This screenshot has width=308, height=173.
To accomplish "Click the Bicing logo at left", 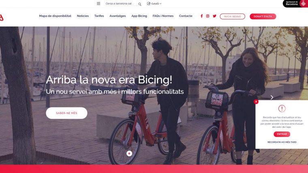I will 2,18.
